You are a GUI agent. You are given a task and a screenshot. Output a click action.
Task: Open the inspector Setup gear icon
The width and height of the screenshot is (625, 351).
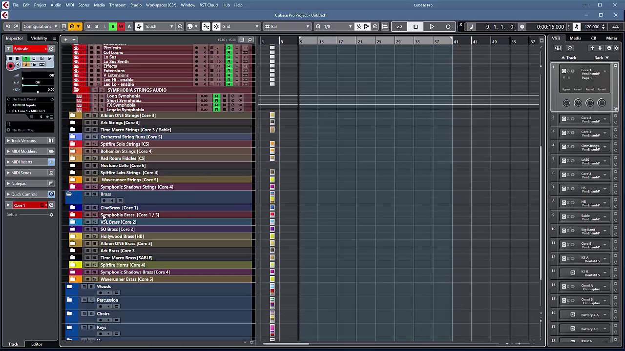[51, 214]
